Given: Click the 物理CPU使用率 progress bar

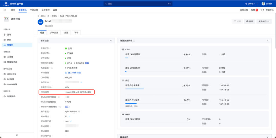Looking at the screenshot, I should click(158, 58).
